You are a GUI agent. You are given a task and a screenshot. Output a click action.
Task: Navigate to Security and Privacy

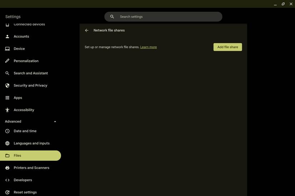[30, 86]
